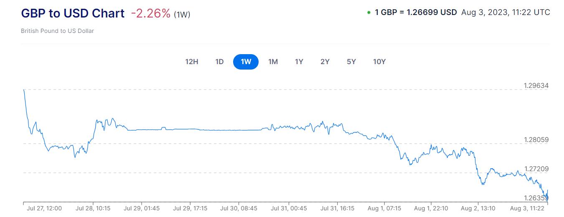Click the Jul 27, 12:00 axis tick
The width and height of the screenshot is (564, 217).
(44, 208)
